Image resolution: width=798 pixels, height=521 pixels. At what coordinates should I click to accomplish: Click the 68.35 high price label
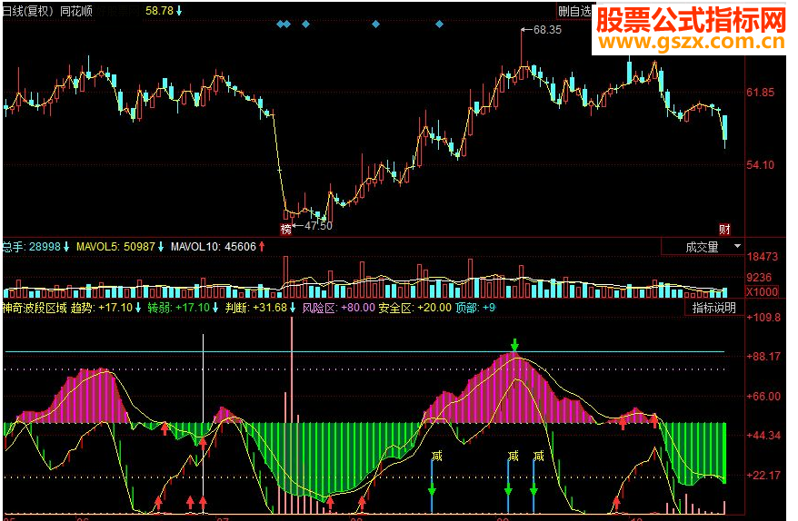(547, 30)
